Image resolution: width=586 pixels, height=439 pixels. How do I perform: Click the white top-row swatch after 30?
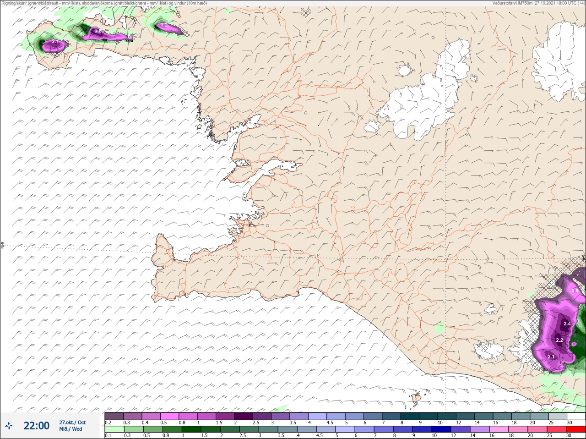pyautogui.click(x=576, y=416)
